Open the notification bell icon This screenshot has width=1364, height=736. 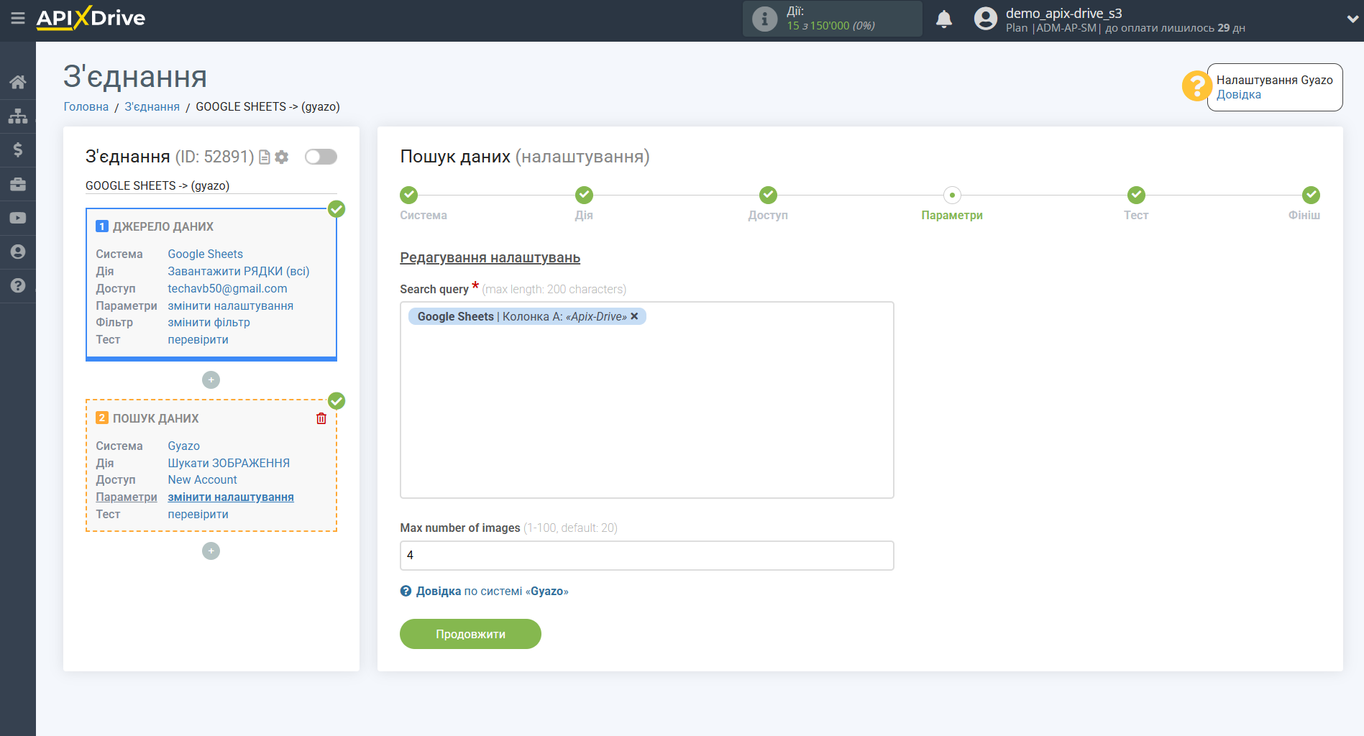tap(944, 19)
